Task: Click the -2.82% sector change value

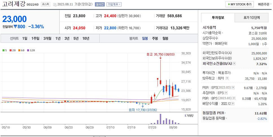Action: click(x=262, y=119)
